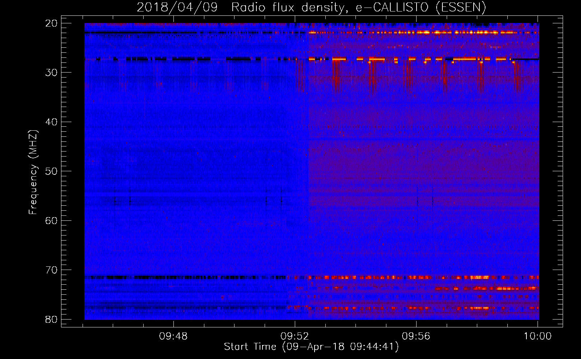This screenshot has height=359, width=581.
Task: Click the 09:56 time tick label
Action: point(416,336)
